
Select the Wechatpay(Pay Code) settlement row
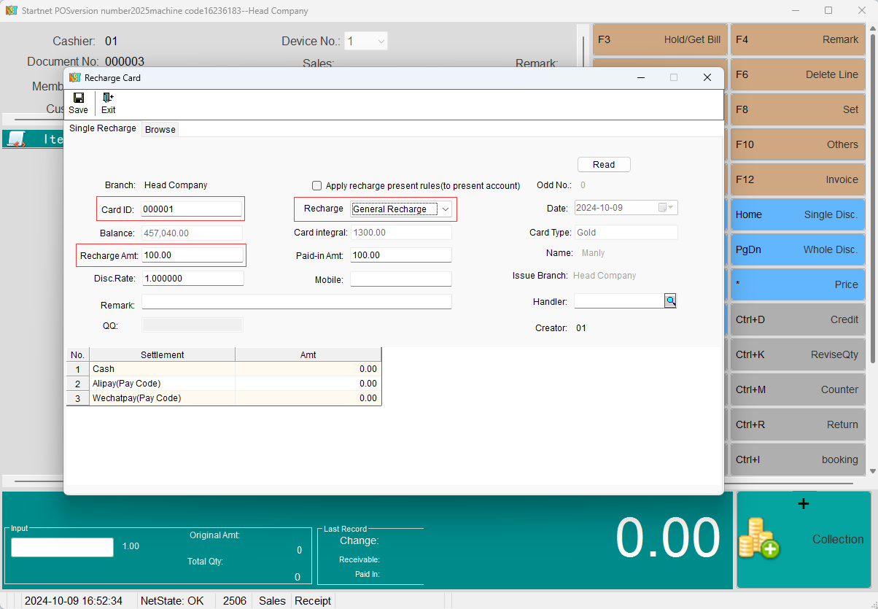(x=224, y=398)
